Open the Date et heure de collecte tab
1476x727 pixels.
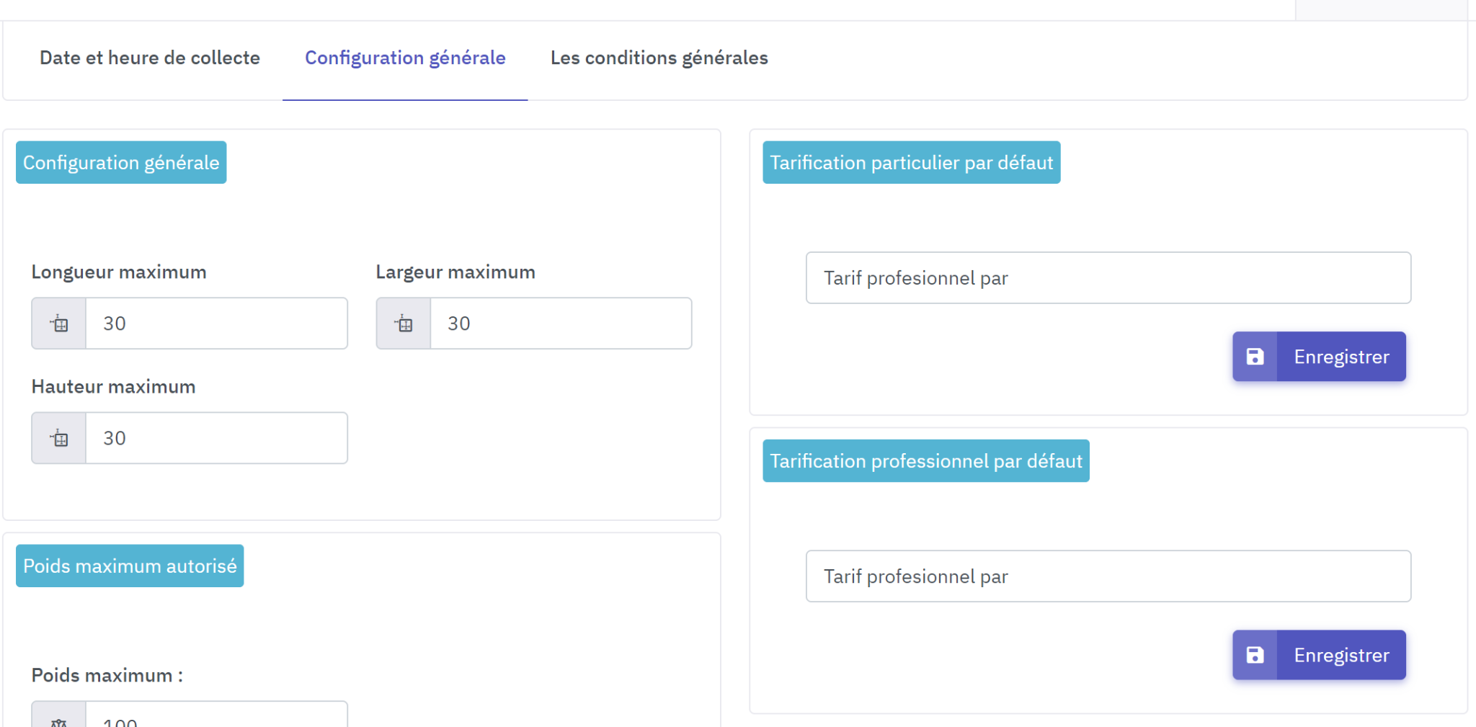click(x=150, y=58)
